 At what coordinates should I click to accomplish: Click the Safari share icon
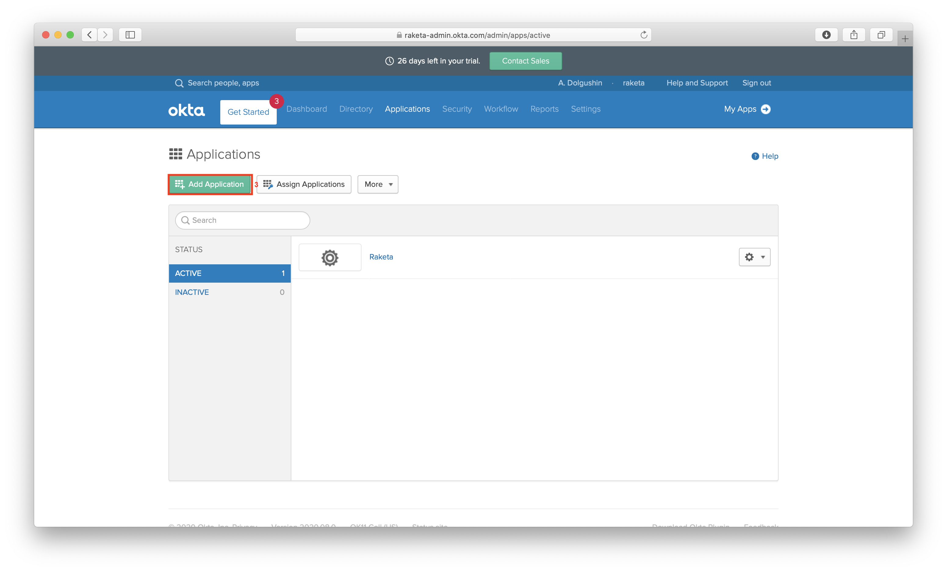tap(854, 34)
